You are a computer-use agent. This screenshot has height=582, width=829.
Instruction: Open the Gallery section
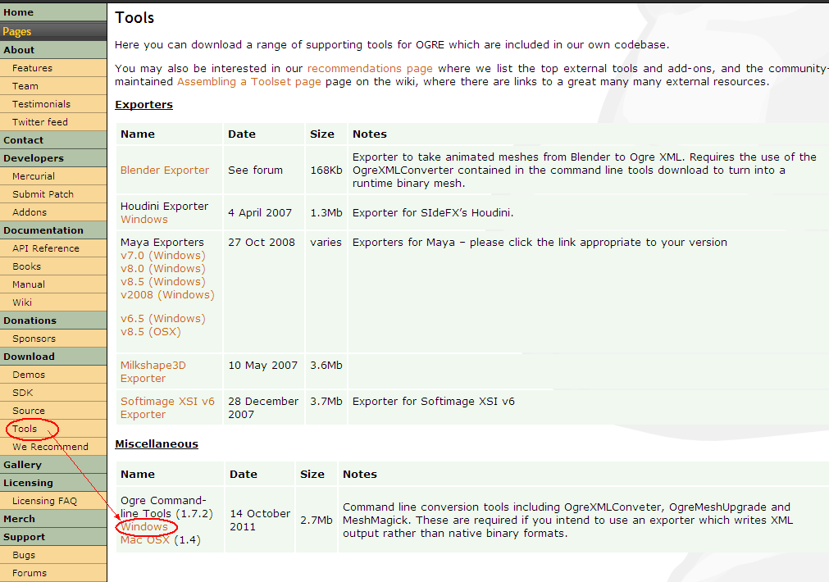coord(52,465)
